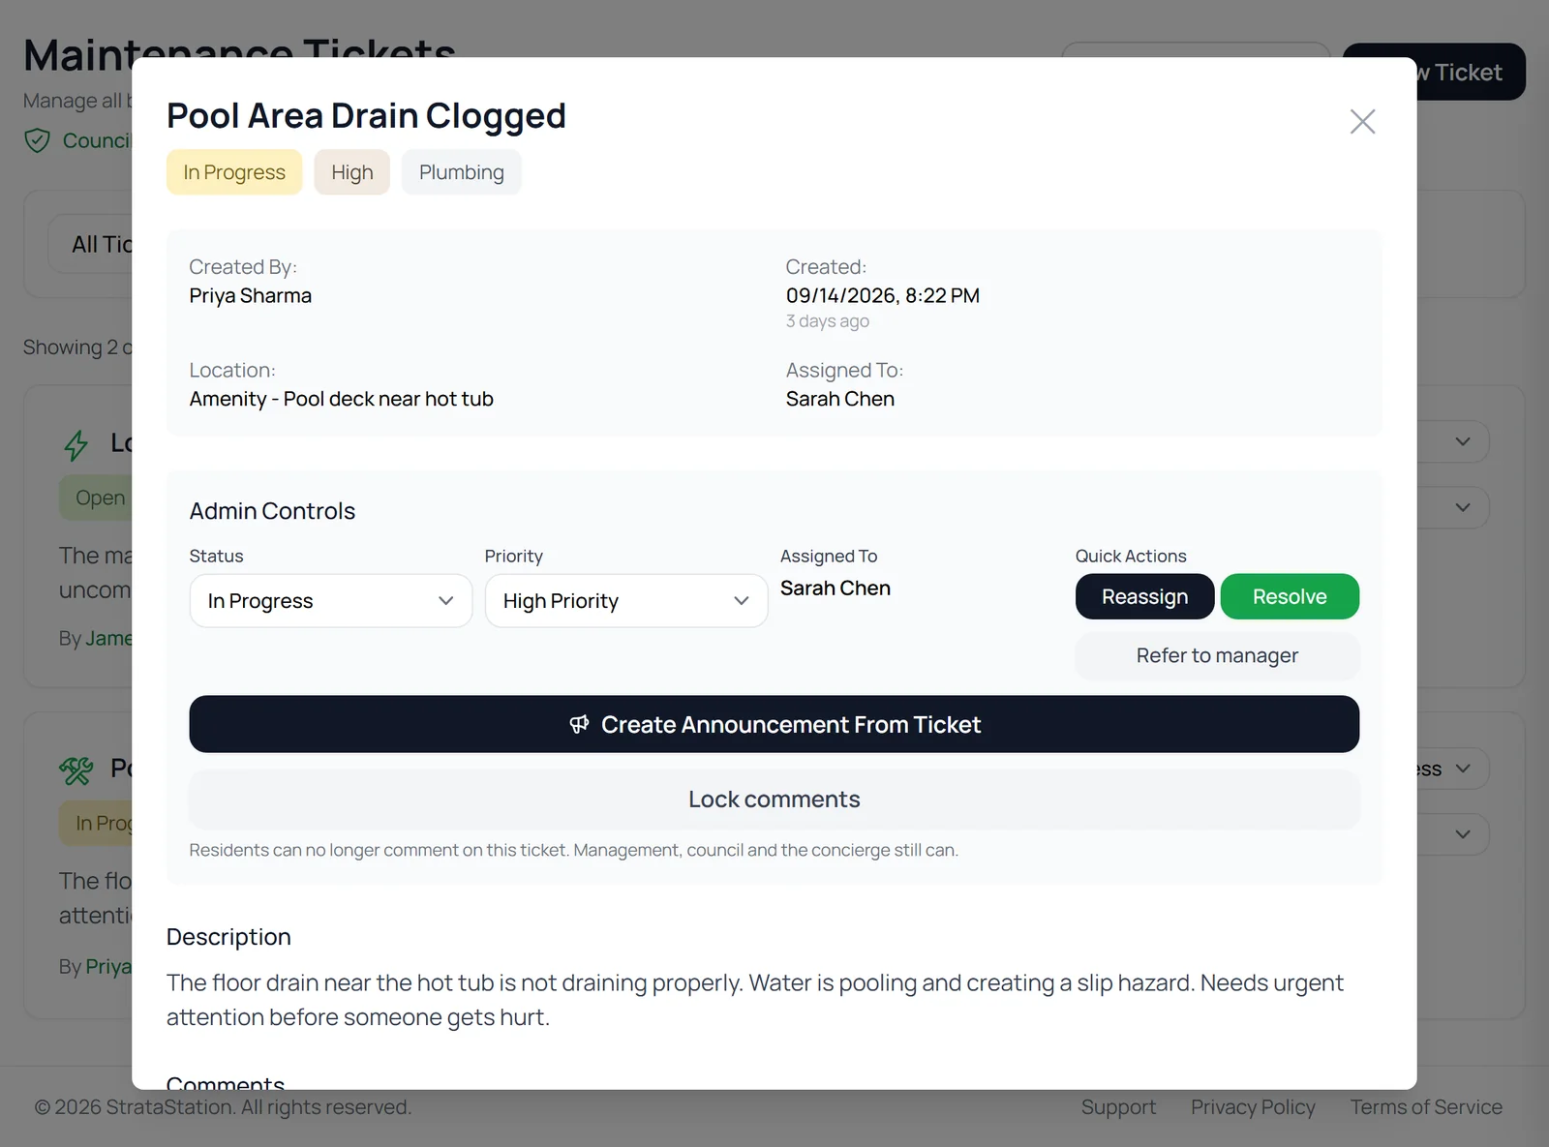1549x1147 pixels.
Task: Click the Admin Controls heading
Action: click(272, 511)
